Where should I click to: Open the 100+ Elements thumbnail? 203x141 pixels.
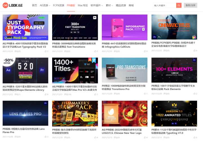174,70
